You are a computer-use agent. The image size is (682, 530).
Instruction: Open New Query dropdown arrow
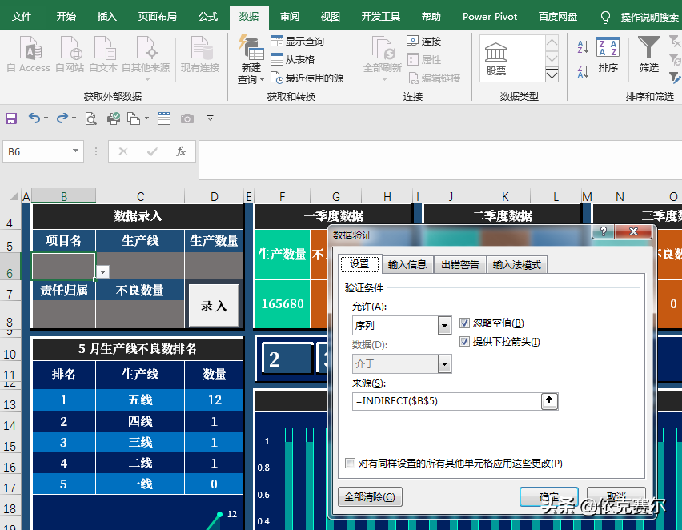pyautogui.click(x=263, y=79)
